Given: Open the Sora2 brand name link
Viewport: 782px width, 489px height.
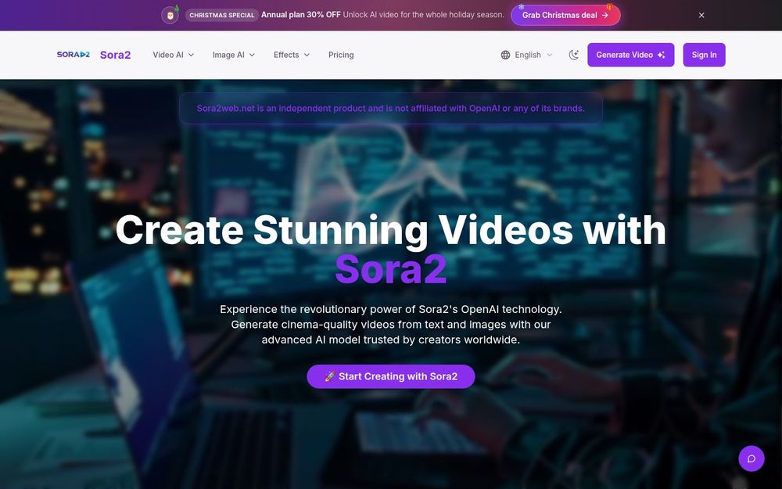Looking at the screenshot, I should 115,55.
